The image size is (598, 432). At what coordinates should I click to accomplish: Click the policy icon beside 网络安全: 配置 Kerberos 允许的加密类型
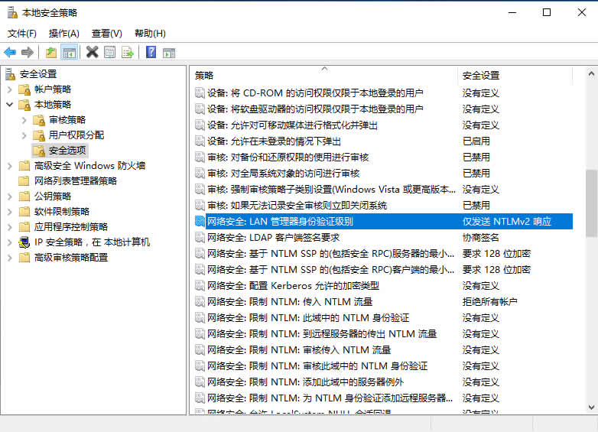(200, 286)
